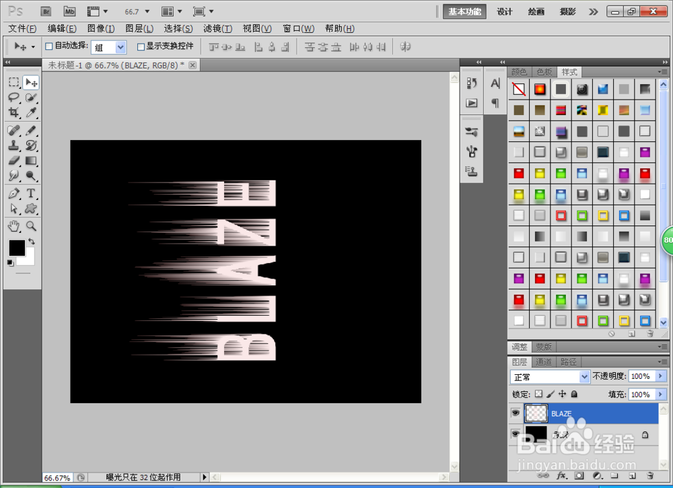Select the Gradient tool
The width and height of the screenshot is (673, 488).
(31, 160)
